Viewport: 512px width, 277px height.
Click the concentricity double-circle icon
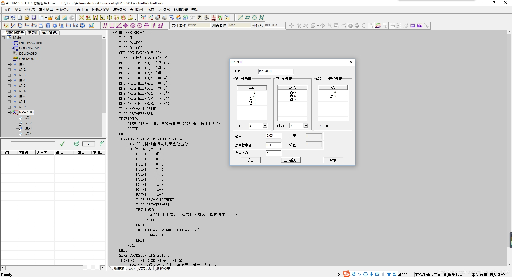click(133, 26)
